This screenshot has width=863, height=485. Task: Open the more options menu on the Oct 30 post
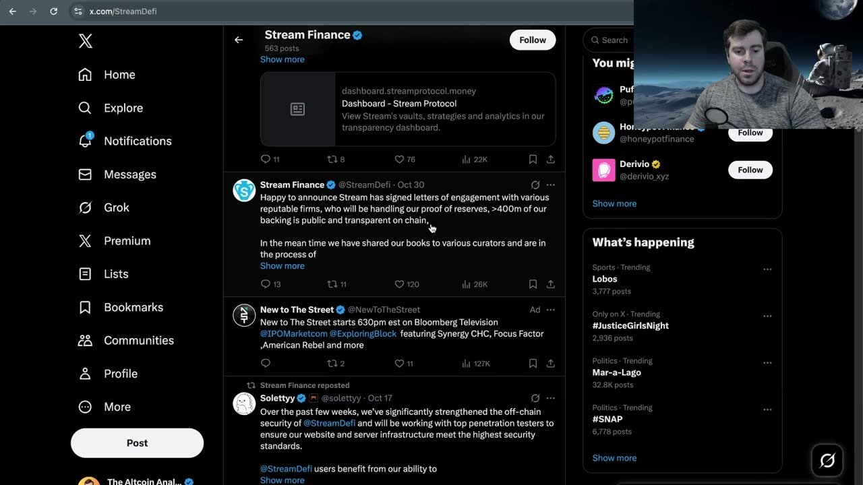coord(551,185)
